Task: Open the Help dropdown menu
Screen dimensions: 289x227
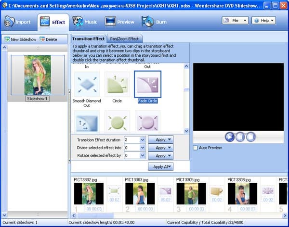Action: [263, 20]
